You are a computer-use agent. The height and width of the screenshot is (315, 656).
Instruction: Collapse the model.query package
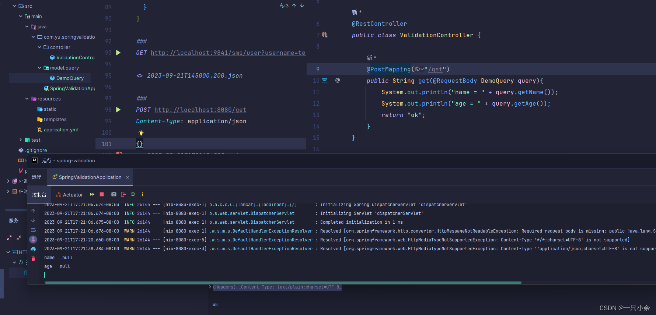click(x=39, y=68)
